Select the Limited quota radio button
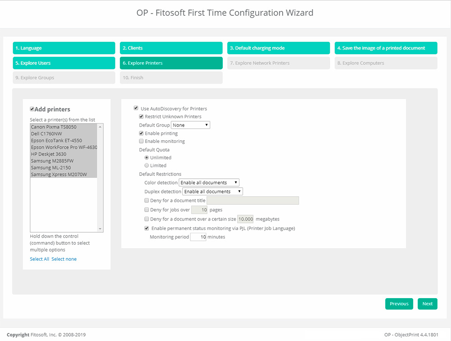451x341 pixels. click(x=147, y=166)
